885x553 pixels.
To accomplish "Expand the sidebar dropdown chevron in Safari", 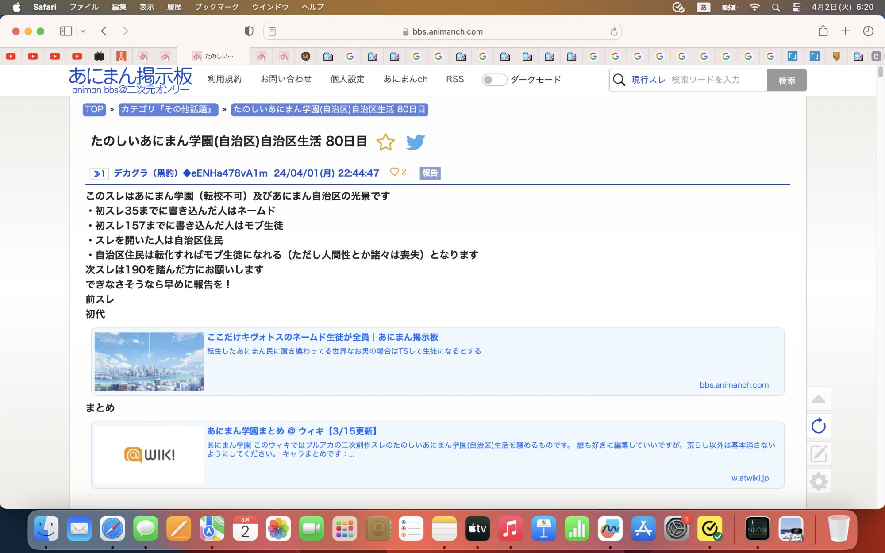I will click(83, 31).
